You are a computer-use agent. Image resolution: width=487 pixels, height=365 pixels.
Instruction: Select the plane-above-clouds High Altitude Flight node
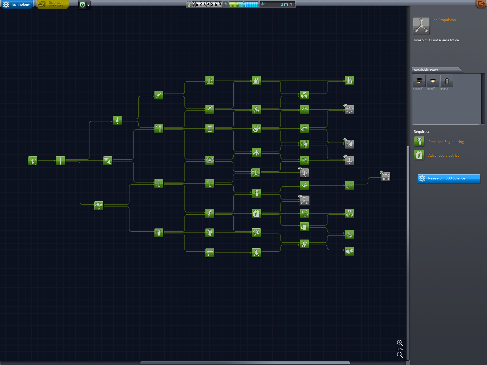(304, 160)
